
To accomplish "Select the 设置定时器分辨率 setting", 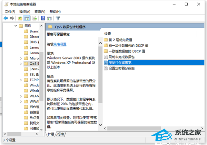I will (121, 68).
